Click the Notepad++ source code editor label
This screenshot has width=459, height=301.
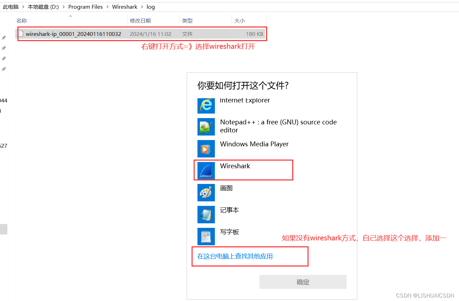tap(279, 126)
